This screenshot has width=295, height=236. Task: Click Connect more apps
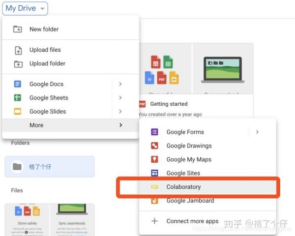(192, 221)
